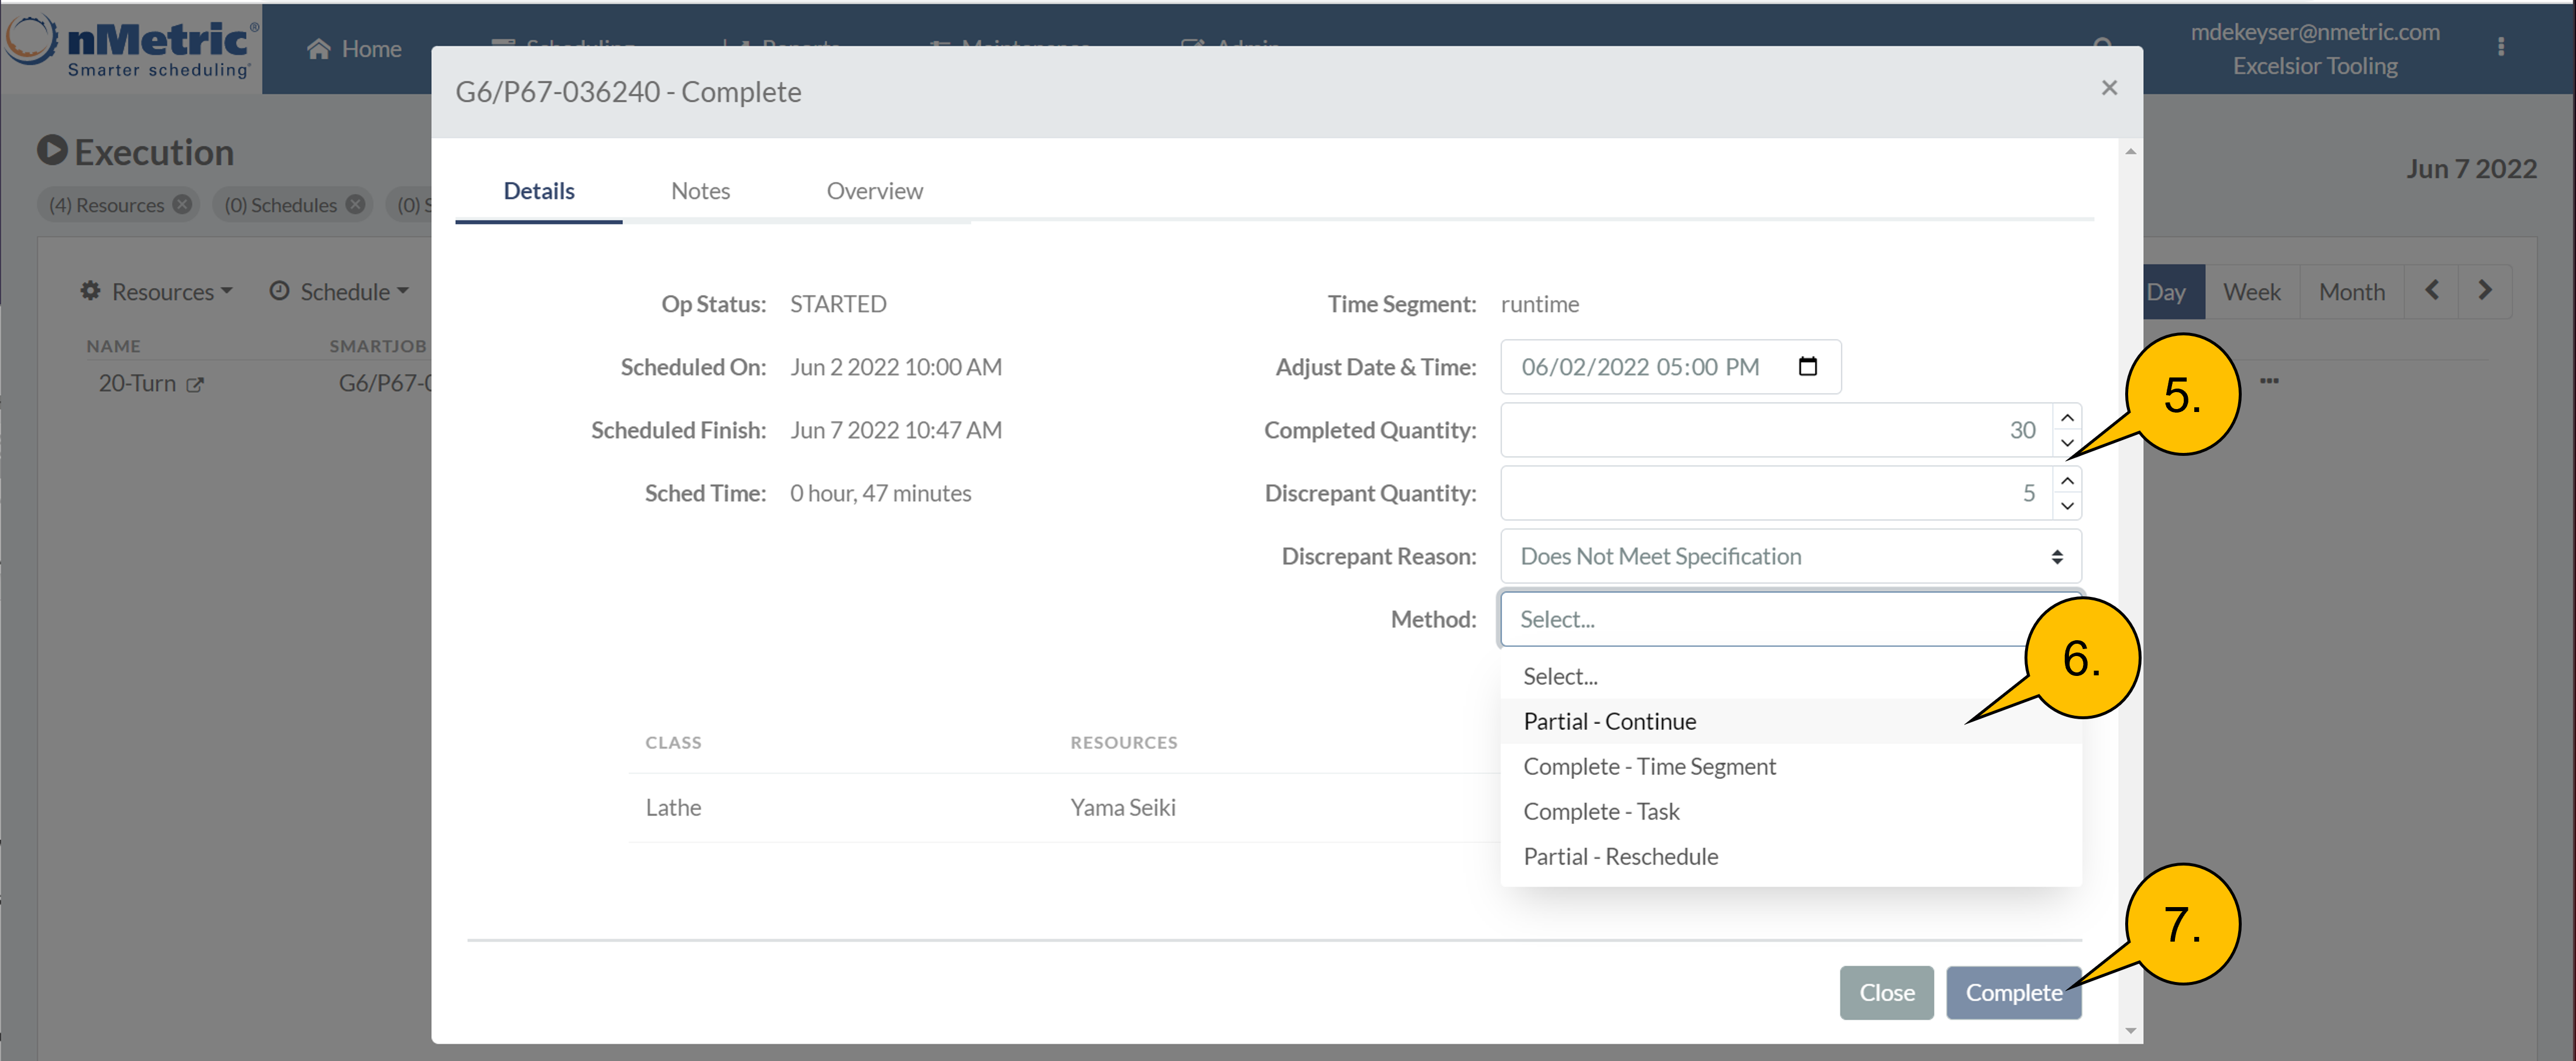Select Partial - Continue method option
The height and width of the screenshot is (1061, 2576).
(x=1609, y=721)
